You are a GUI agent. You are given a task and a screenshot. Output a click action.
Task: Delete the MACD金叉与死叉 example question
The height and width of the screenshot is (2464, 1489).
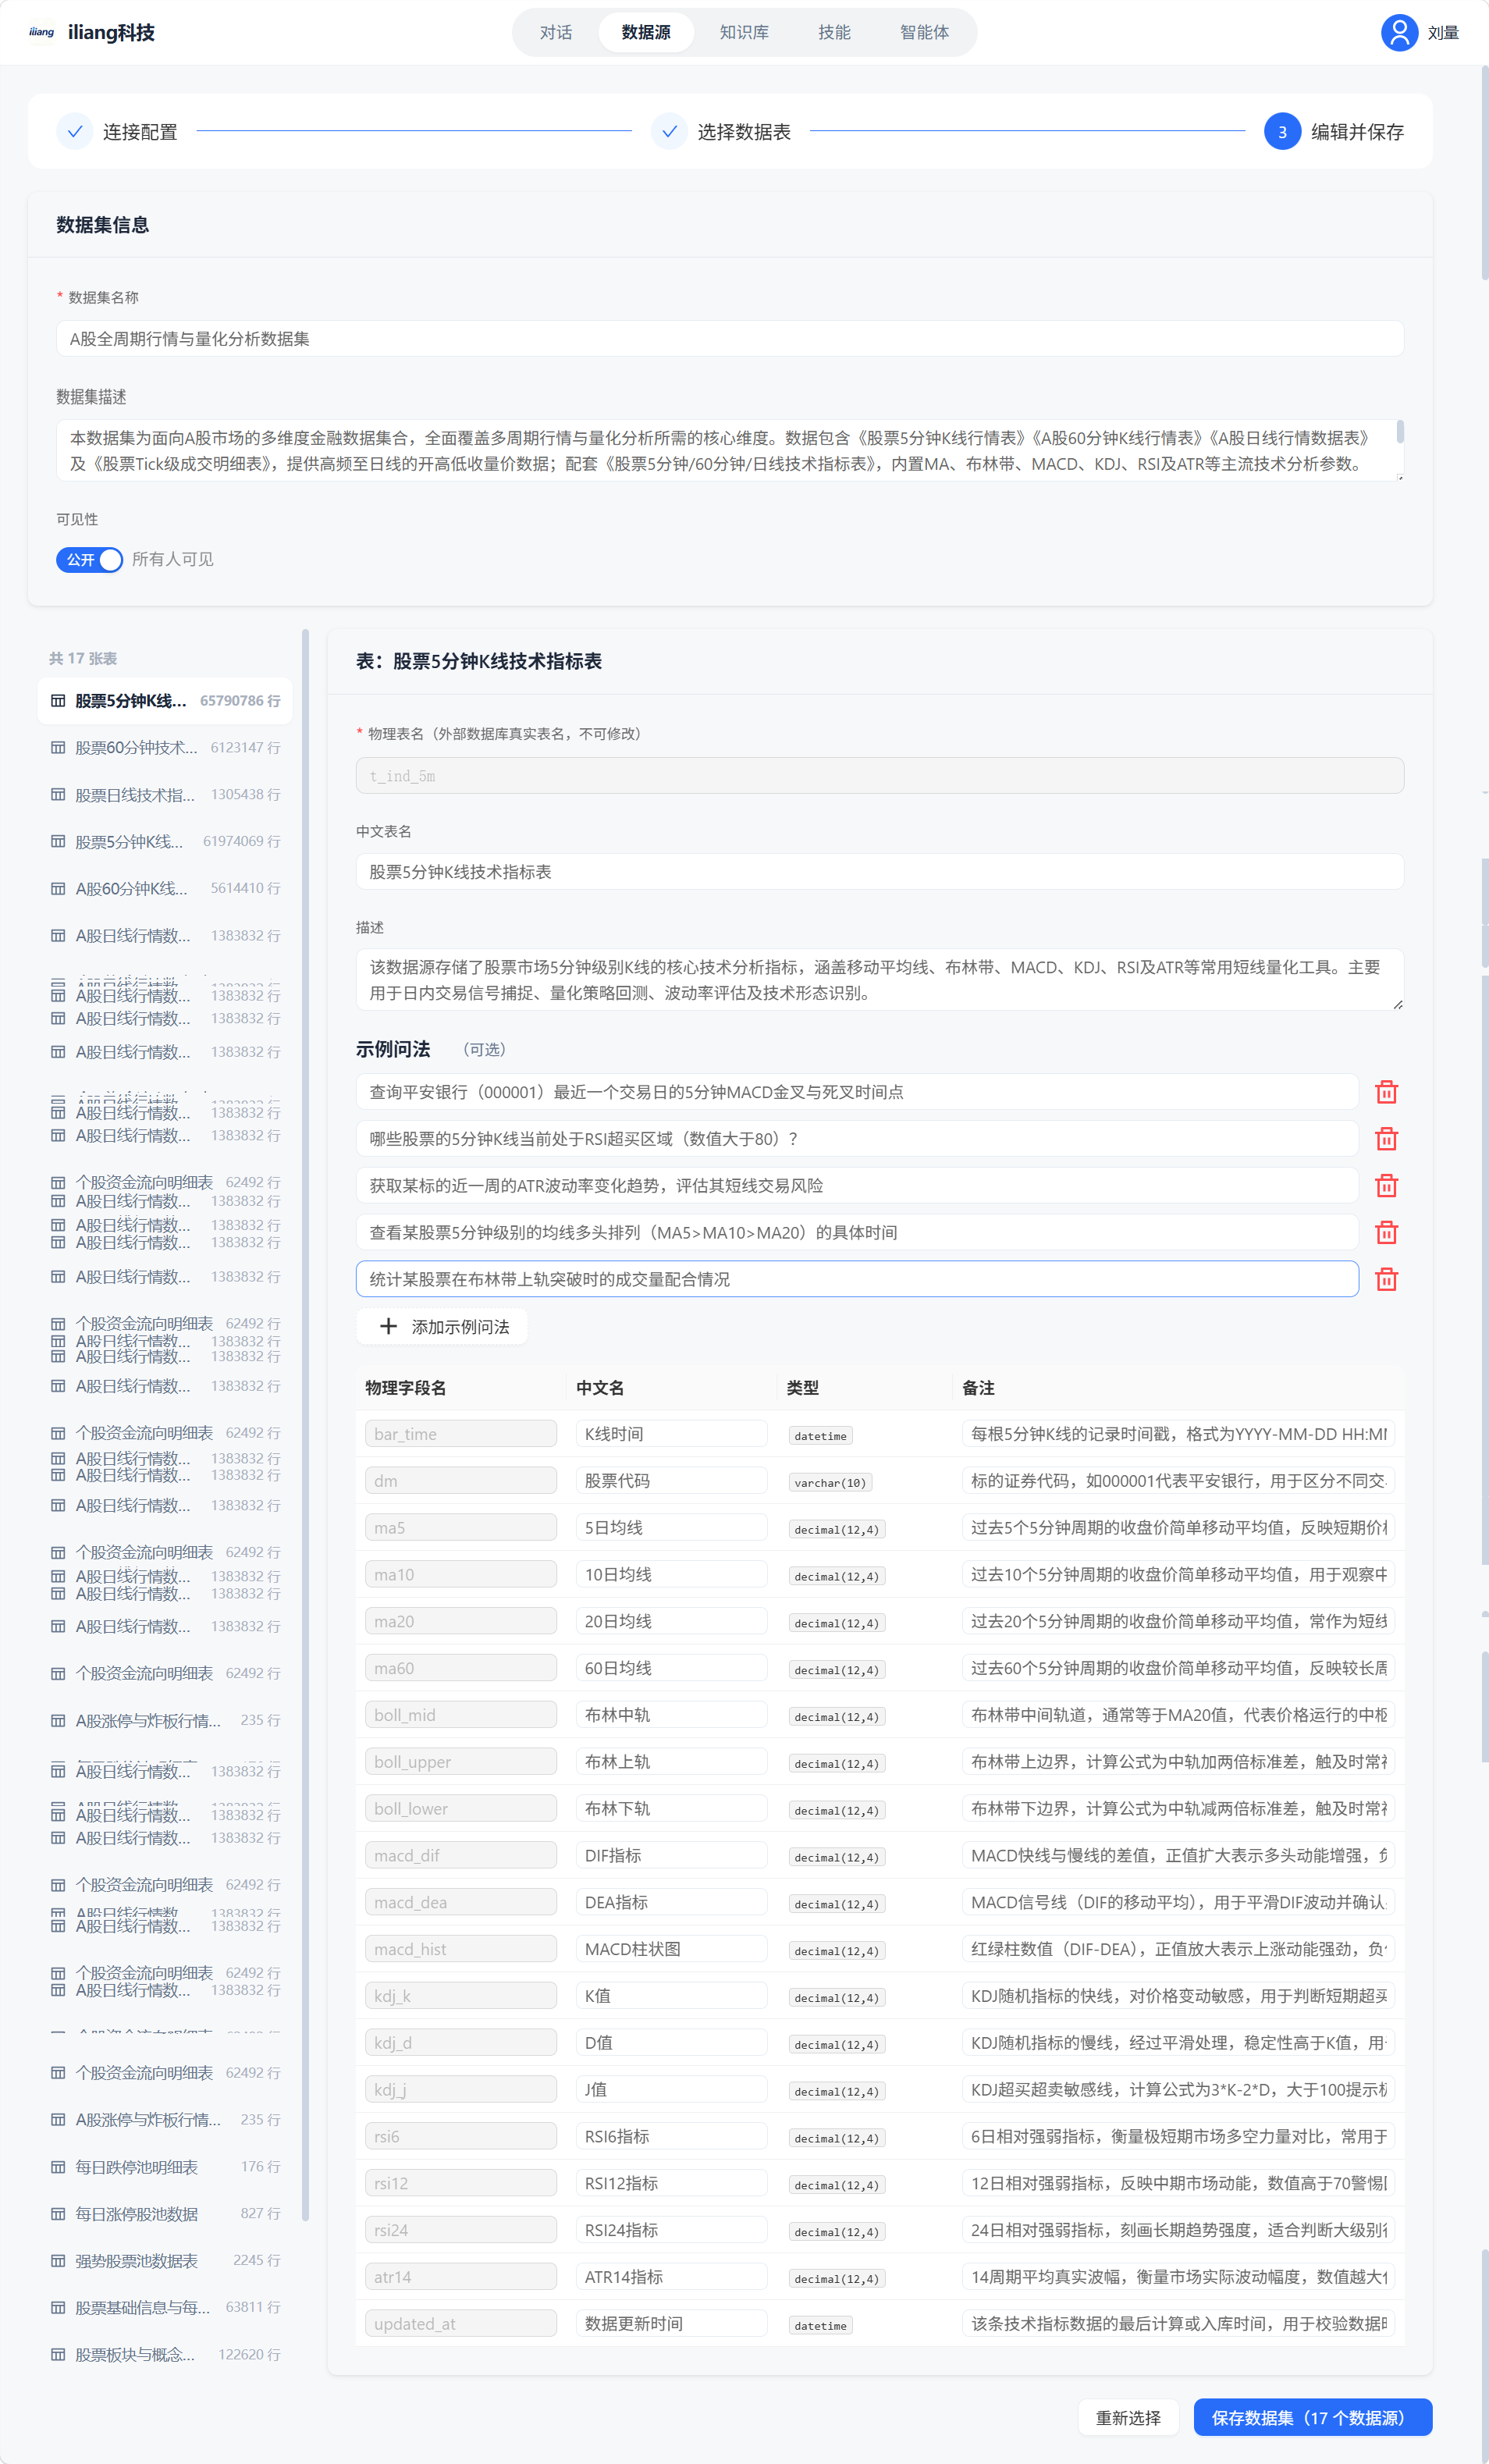tap(1386, 1092)
